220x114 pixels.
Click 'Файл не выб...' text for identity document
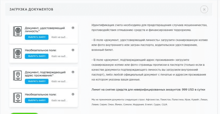click(59, 37)
